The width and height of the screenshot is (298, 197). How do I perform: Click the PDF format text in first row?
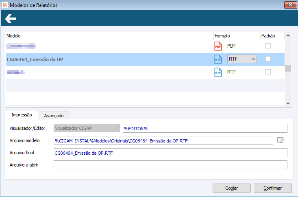click(x=231, y=46)
